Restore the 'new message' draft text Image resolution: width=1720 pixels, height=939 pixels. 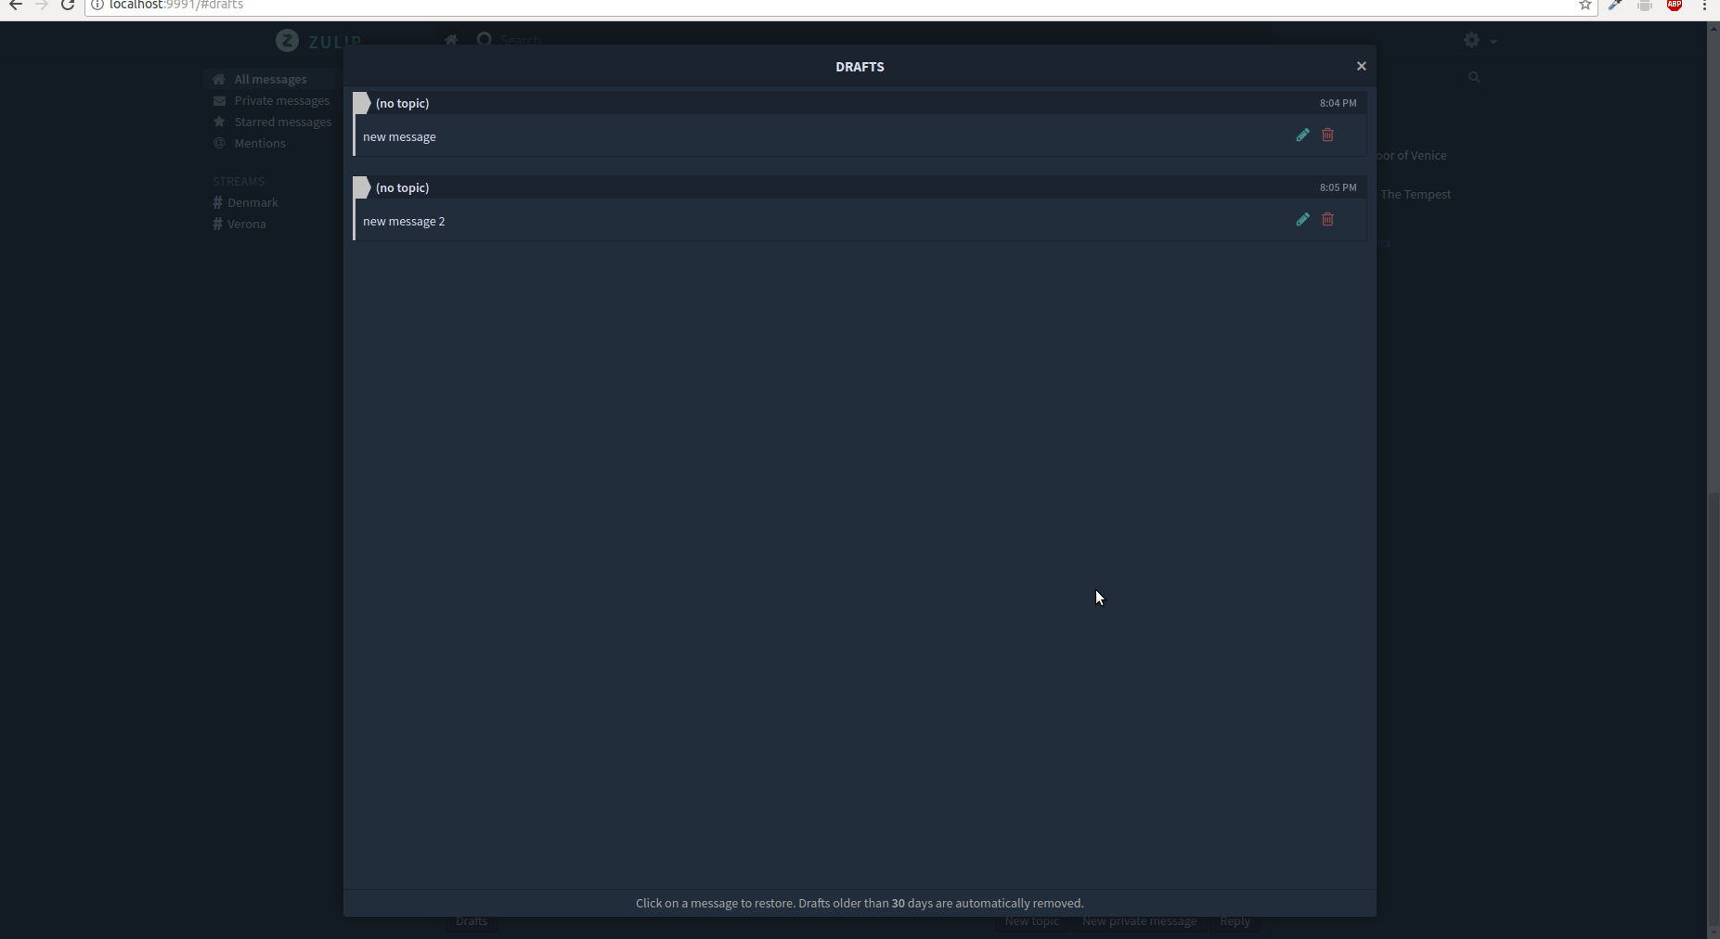(x=399, y=136)
